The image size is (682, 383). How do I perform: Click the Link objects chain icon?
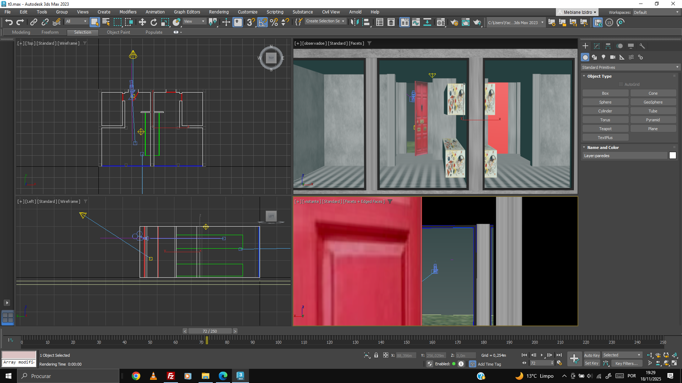tap(33, 22)
